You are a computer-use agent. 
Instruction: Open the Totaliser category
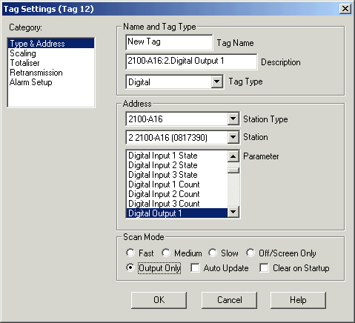point(24,63)
